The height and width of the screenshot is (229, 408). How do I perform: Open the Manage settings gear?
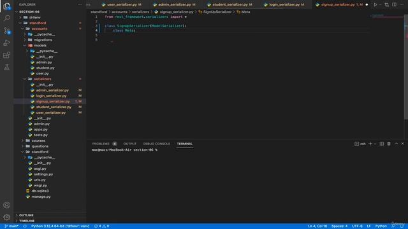coord(7,217)
